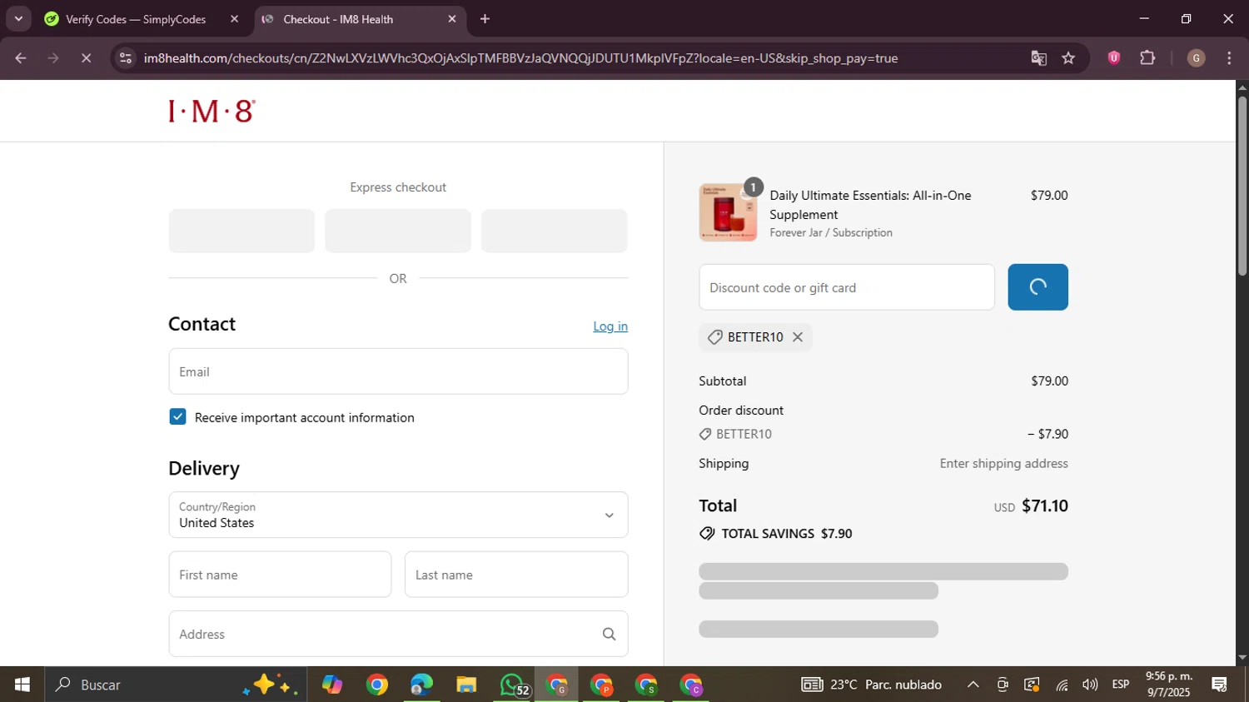Viewport: 1249px width, 702px height.
Task: Click the Daily Ultimate Essentials product thumbnail
Action: [x=728, y=212]
